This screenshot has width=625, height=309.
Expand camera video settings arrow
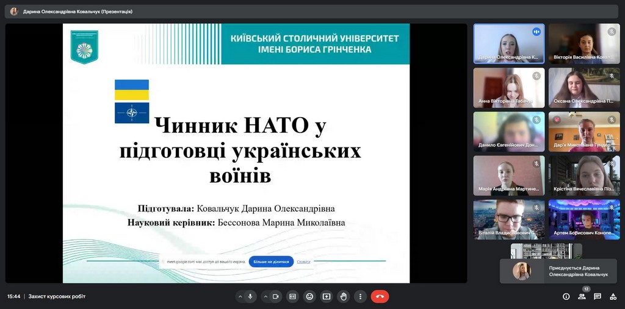266,296
